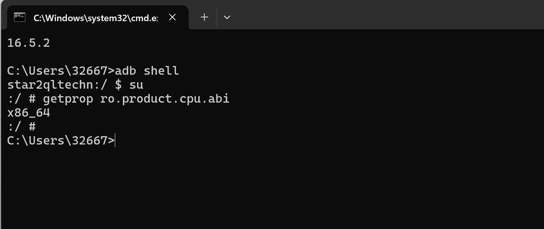Image resolution: width=544 pixels, height=229 pixels.
Task: Click the x86_64 output line
Action: (x=29, y=113)
